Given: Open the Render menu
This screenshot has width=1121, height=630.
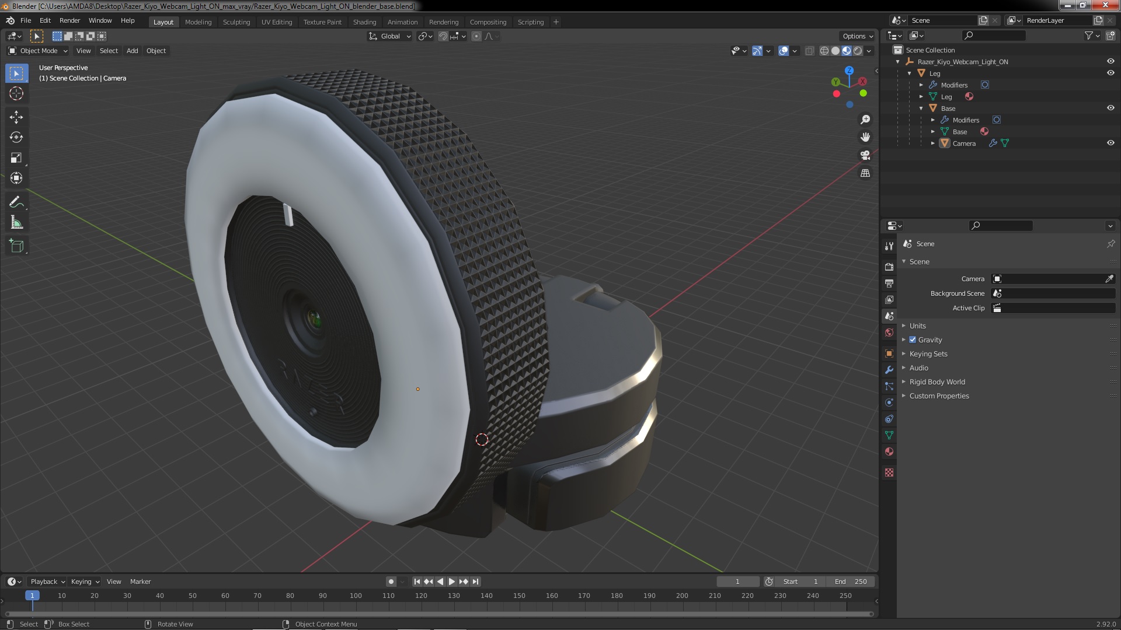Looking at the screenshot, I should [x=69, y=20].
